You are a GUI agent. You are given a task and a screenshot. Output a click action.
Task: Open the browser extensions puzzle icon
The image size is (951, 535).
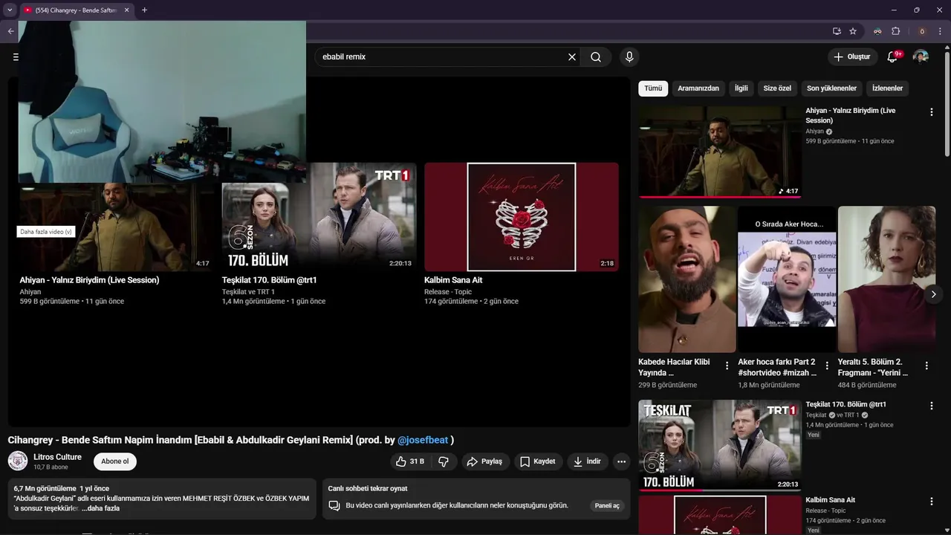(895, 31)
